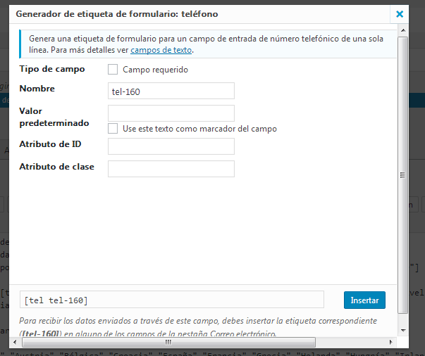Image resolution: width=425 pixels, height=356 pixels.
Task: Click the vertical scrollbar down arrow
Action: [x=403, y=330]
